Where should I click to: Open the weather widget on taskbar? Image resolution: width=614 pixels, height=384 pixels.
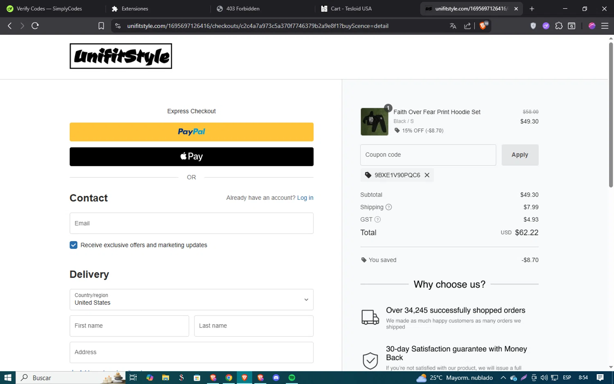(x=454, y=377)
